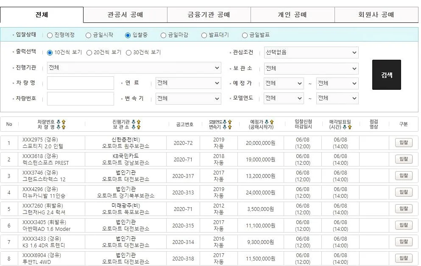The height and width of the screenshot is (266, 421).
Task: Sort 차량번호 descending with the down arrow
Action: [59, 122]
